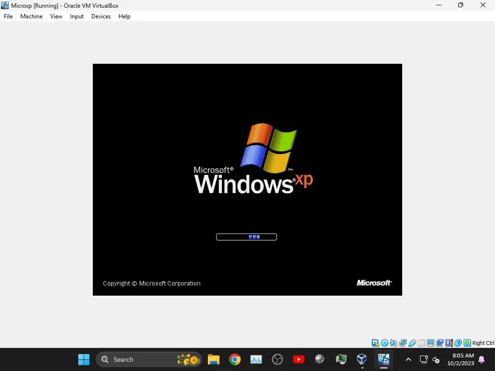Click inside the Windows XP VM screen

[x=247, y=180]
